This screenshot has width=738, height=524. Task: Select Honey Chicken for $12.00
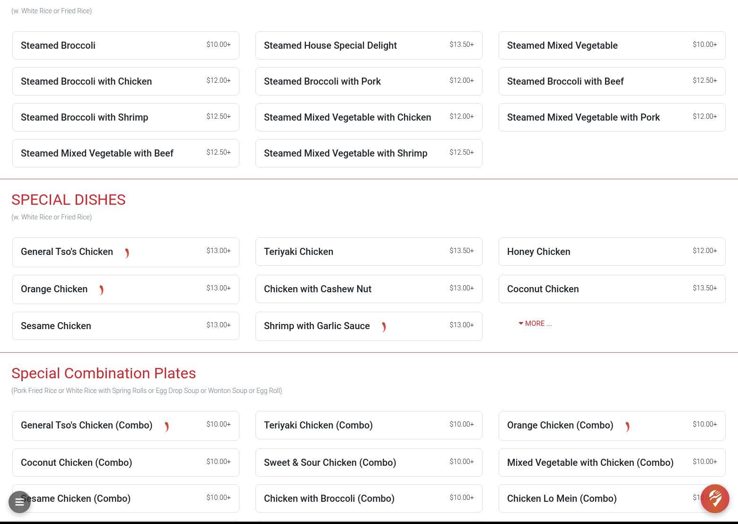[612, 252]
